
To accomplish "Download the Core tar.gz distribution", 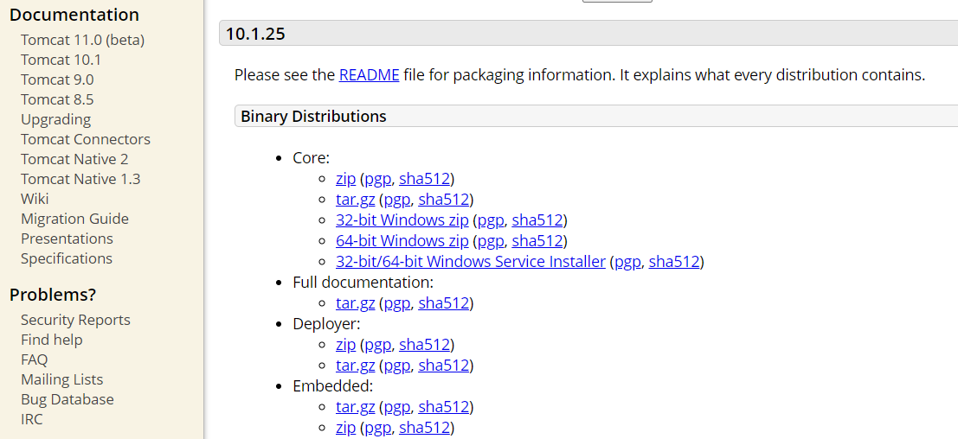I will (x=355, y=200).
